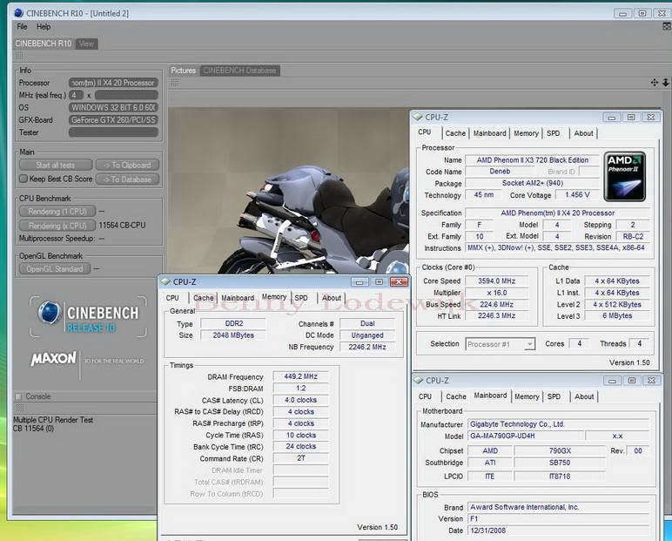Viewport: 672px width, 541px height.
Task: Select the CPU tab in the mainboard CPU-Z window
Action: pyautogui.click(x=425, y=397)
